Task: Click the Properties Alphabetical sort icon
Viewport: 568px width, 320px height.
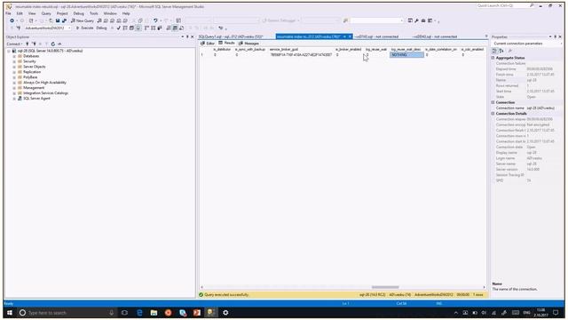Action: coord(501,51)
